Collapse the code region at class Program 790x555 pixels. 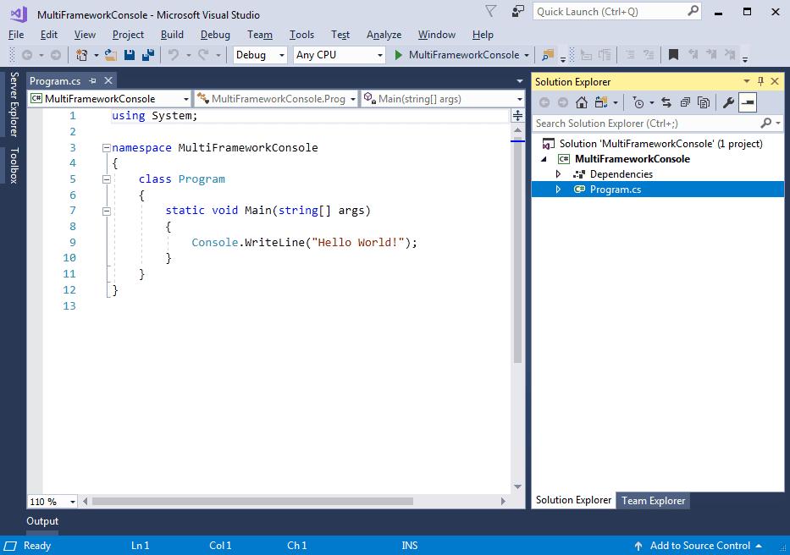tap(107, 179)
